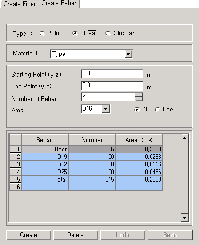
Task: Select the D19 row in the table
Action: 92,157
